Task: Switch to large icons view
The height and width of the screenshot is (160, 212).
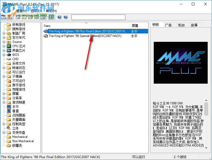Action: pos(18,17)
